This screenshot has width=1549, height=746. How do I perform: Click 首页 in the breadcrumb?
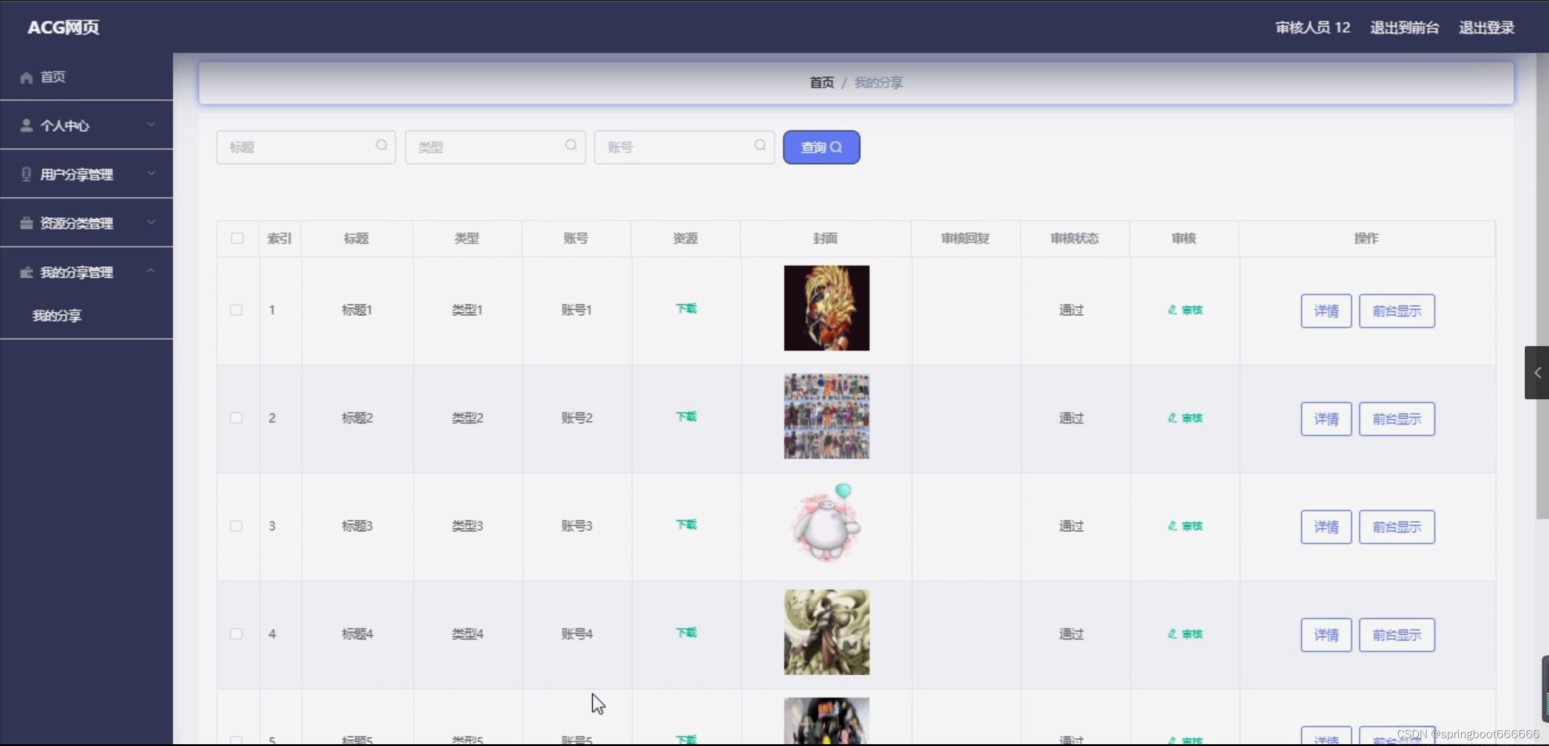pyautogui.click(x=822, y=82)
